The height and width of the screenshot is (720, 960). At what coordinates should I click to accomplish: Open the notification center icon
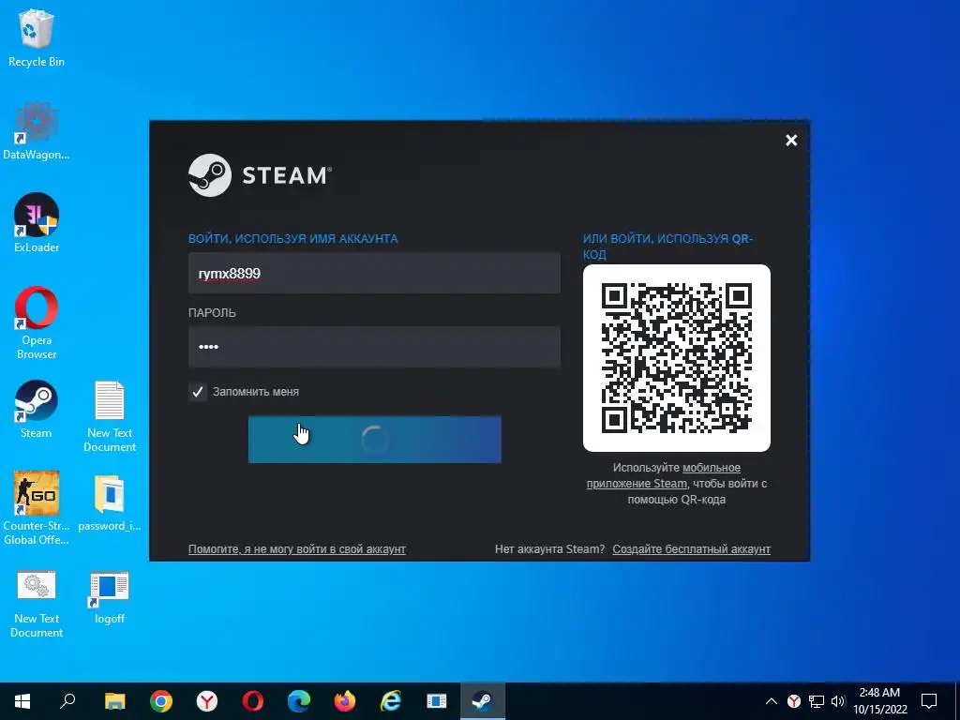click(929, 701)
